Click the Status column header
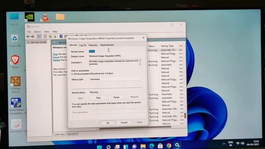 [152, 46]
